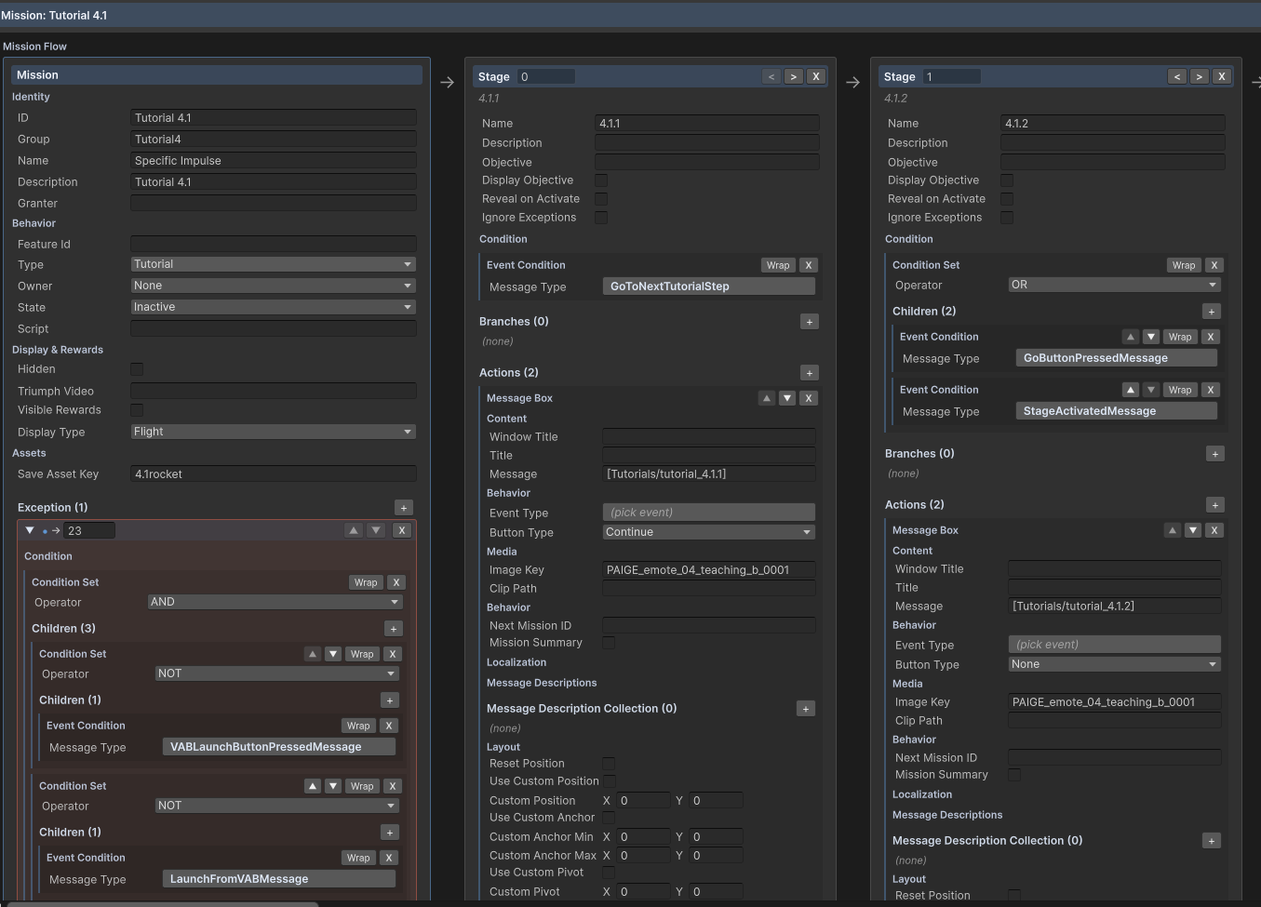Click the Stage 0 (pick event) button
This screenshot has height=907, width=1261.
(709, 513)
